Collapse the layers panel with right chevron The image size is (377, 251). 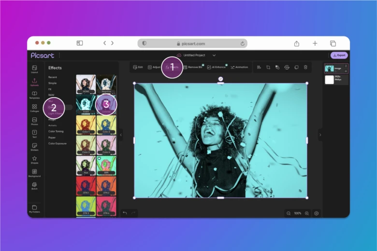pyautogui.click(x=319, y=136)
